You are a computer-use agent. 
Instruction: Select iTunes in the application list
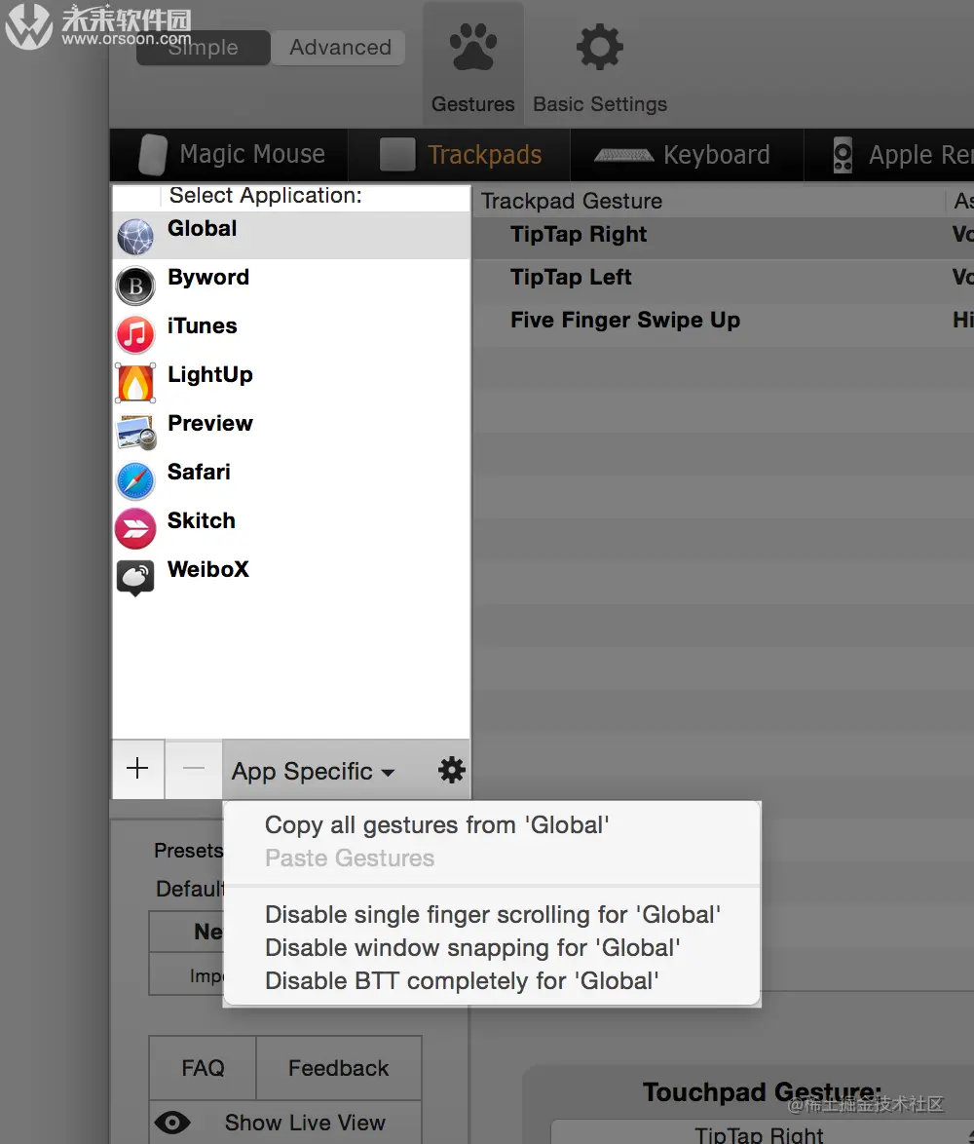coord(291,333)
